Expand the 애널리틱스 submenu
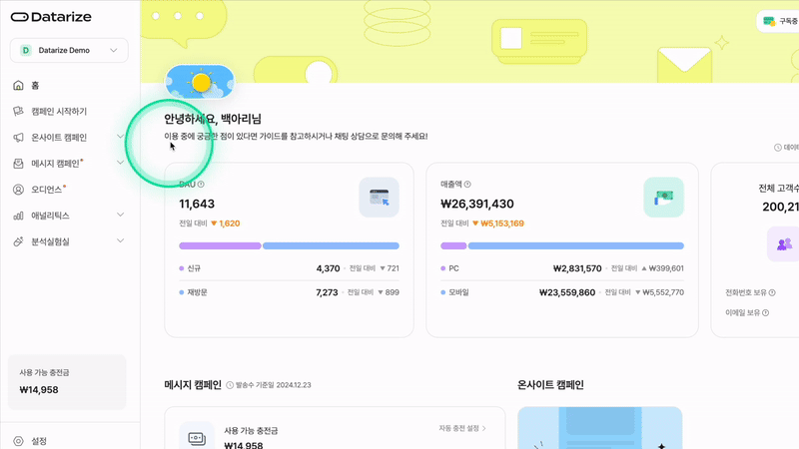This screenshot has width=799, height=449. tap(120, 215)
